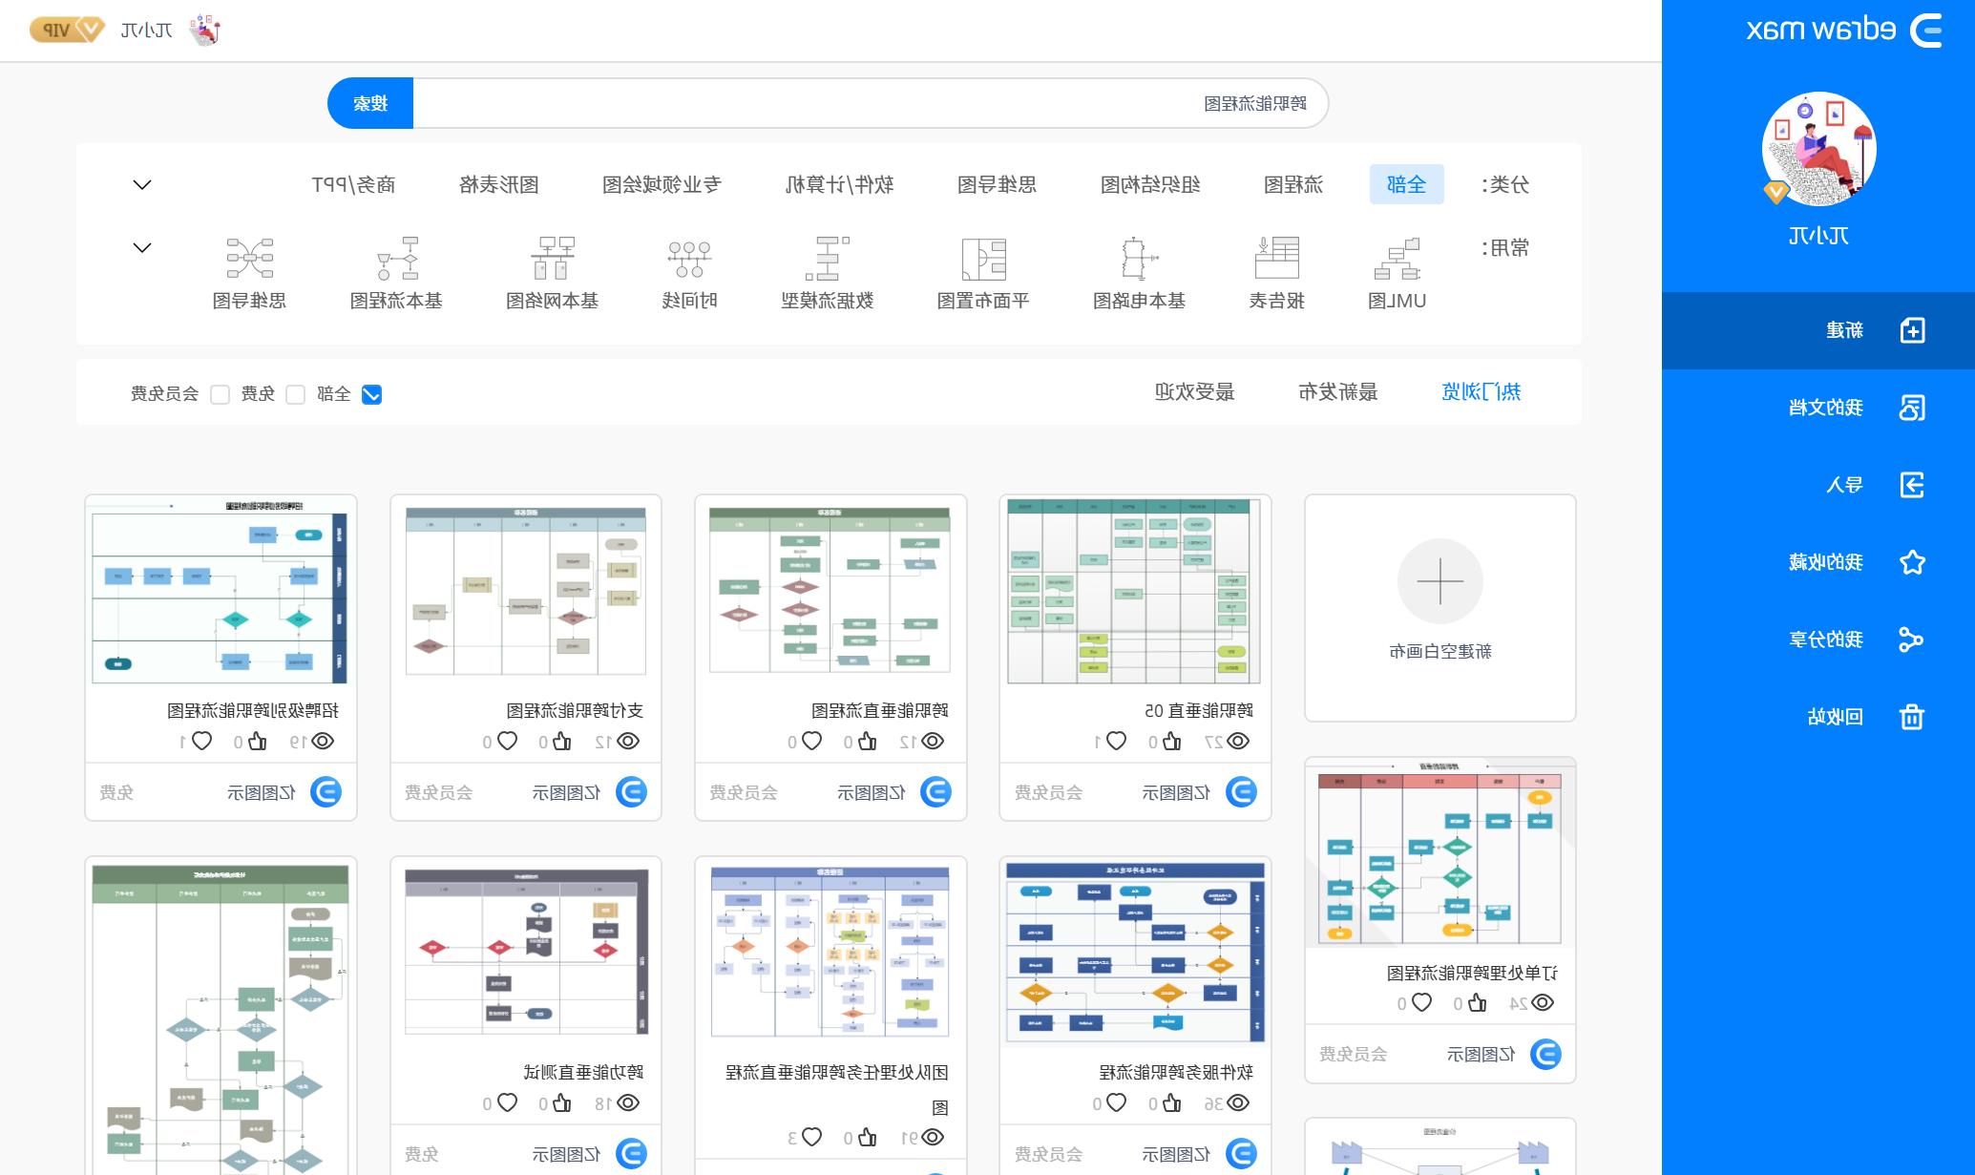The height and width of the screenshot is (1175, 1975).
Task: Select the 软件/计算机 category
Action: [839, 184]
